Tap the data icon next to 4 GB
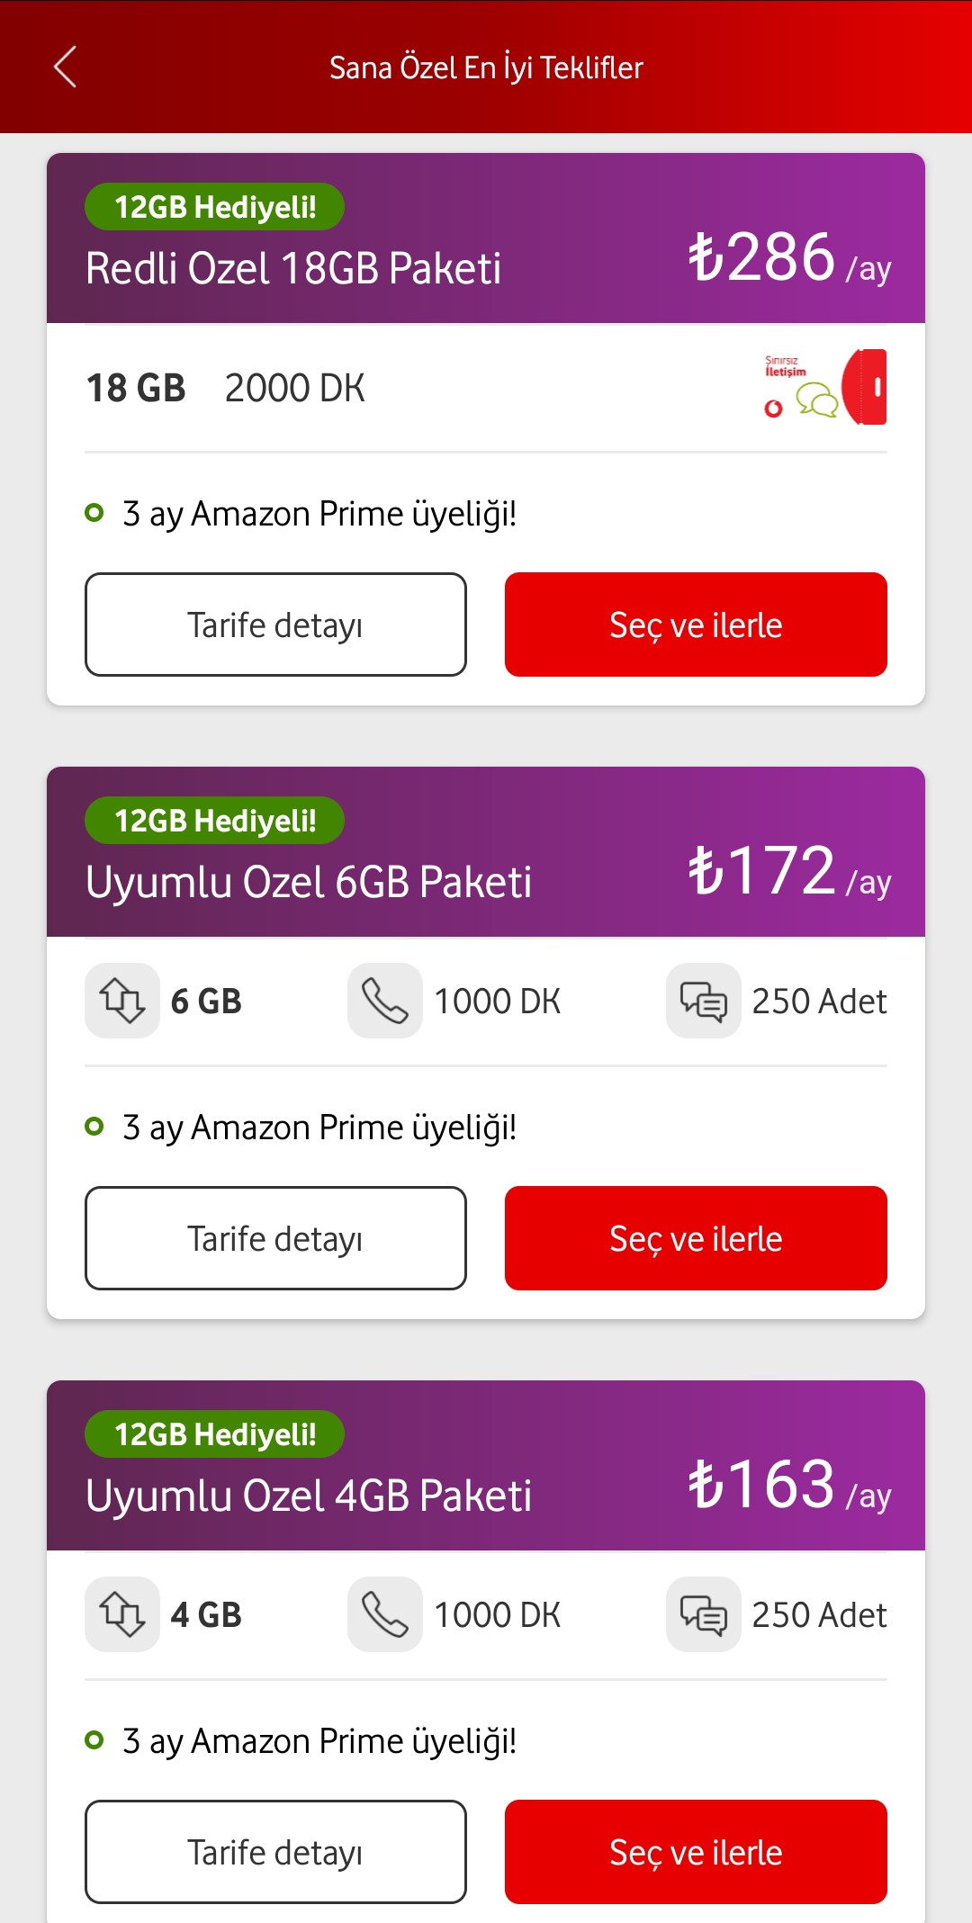Image resolution: width=972 pixels, height=1923 pixels. coord(122,1614)
